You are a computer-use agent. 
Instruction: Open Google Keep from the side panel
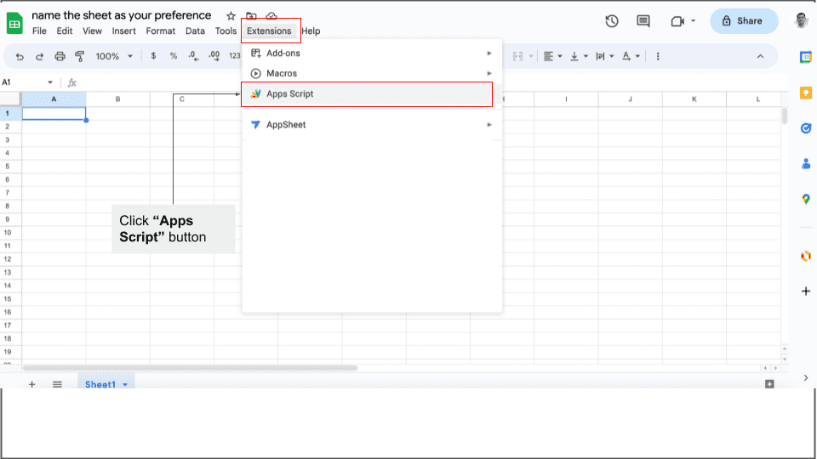(805, 93)
